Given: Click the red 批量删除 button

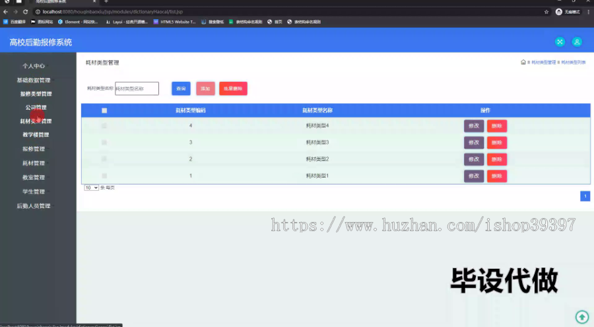Looking at the screenshot, I should pyautogui.click(x=233, y=89).
